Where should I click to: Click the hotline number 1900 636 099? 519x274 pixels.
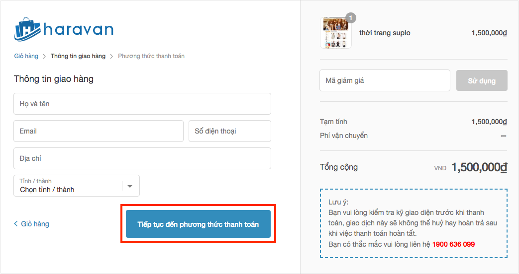pos(453,244)
